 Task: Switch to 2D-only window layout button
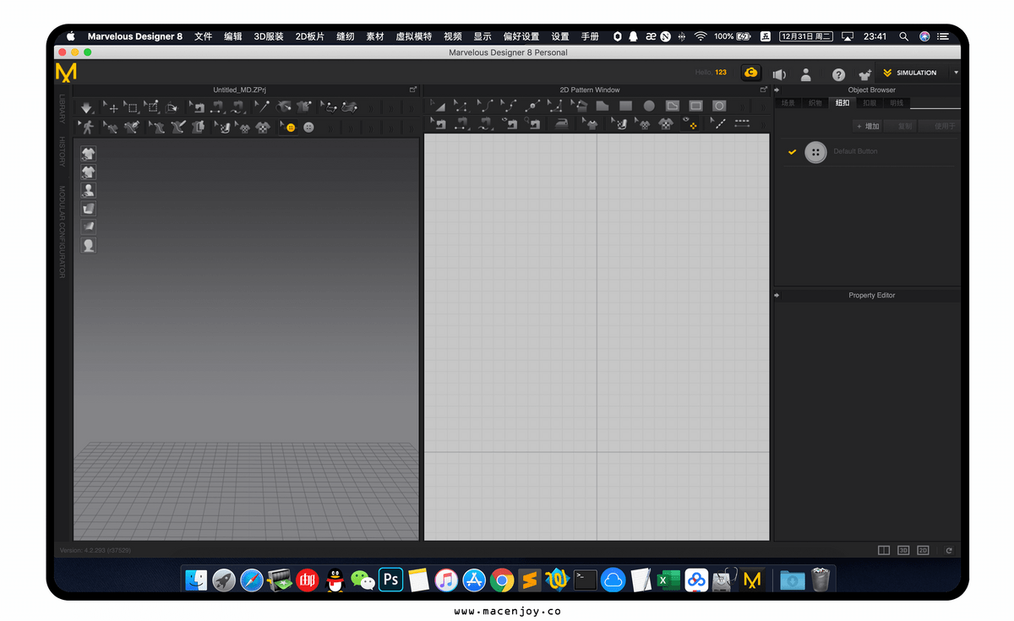923,550
